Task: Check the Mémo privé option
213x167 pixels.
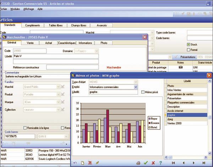Action: 143,92
